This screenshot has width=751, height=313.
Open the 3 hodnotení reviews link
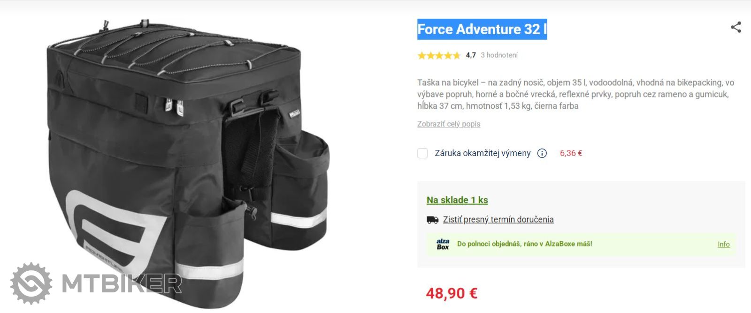[x=499, y=55]
